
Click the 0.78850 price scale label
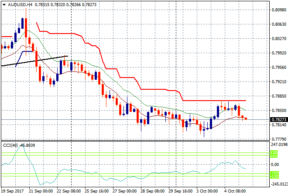279,96
